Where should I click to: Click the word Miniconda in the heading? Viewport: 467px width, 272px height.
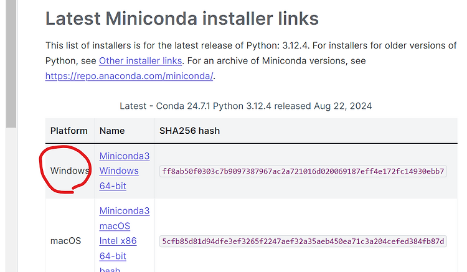click(x=151, y=19)
